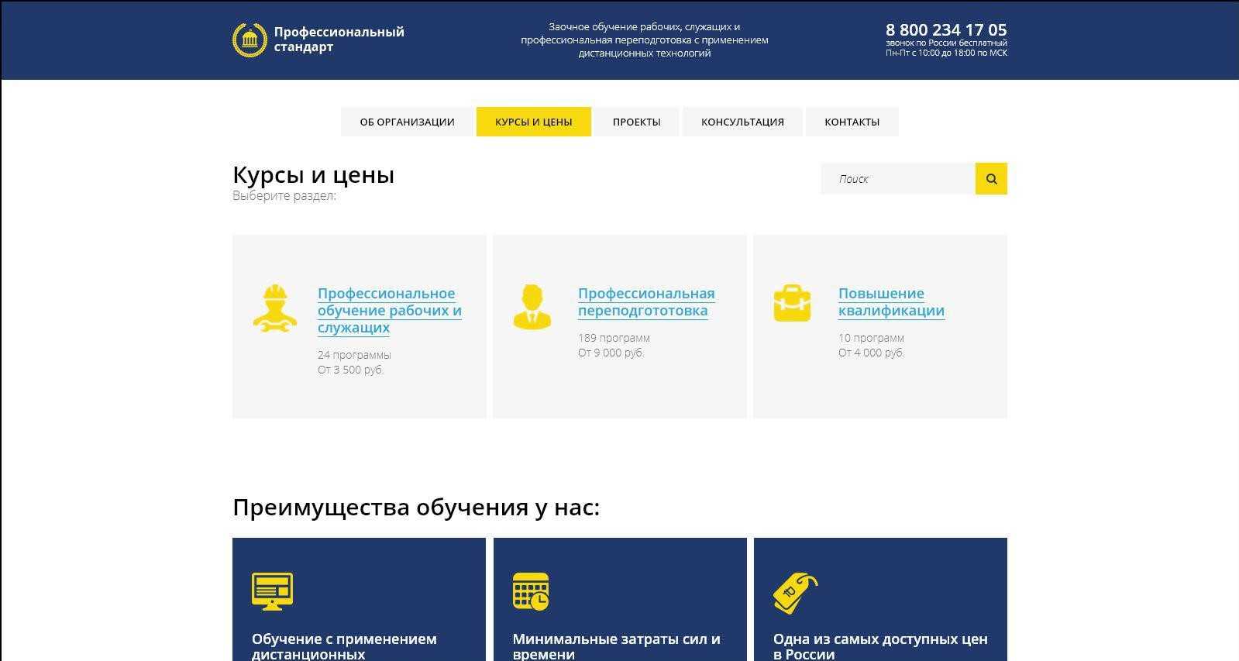Viewport: 1239px width, 661px height.
Task: Focus the Поиск search input field
Action: tap(897, 179)
